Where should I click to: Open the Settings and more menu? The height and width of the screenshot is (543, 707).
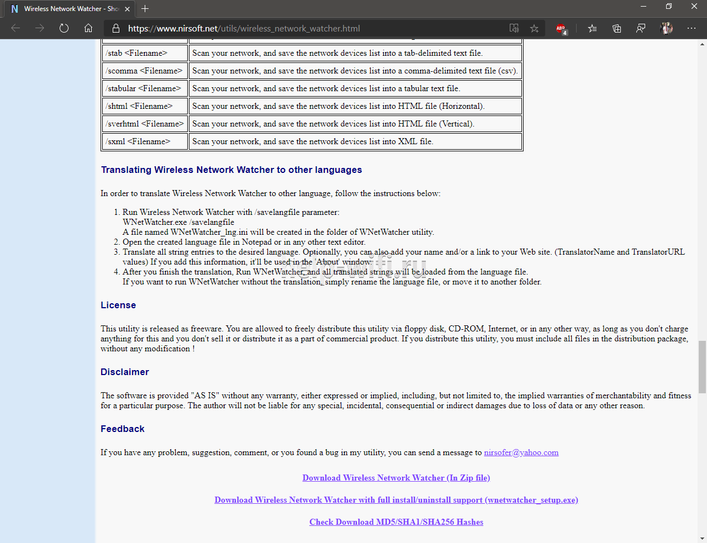click(x=692, y=28)
